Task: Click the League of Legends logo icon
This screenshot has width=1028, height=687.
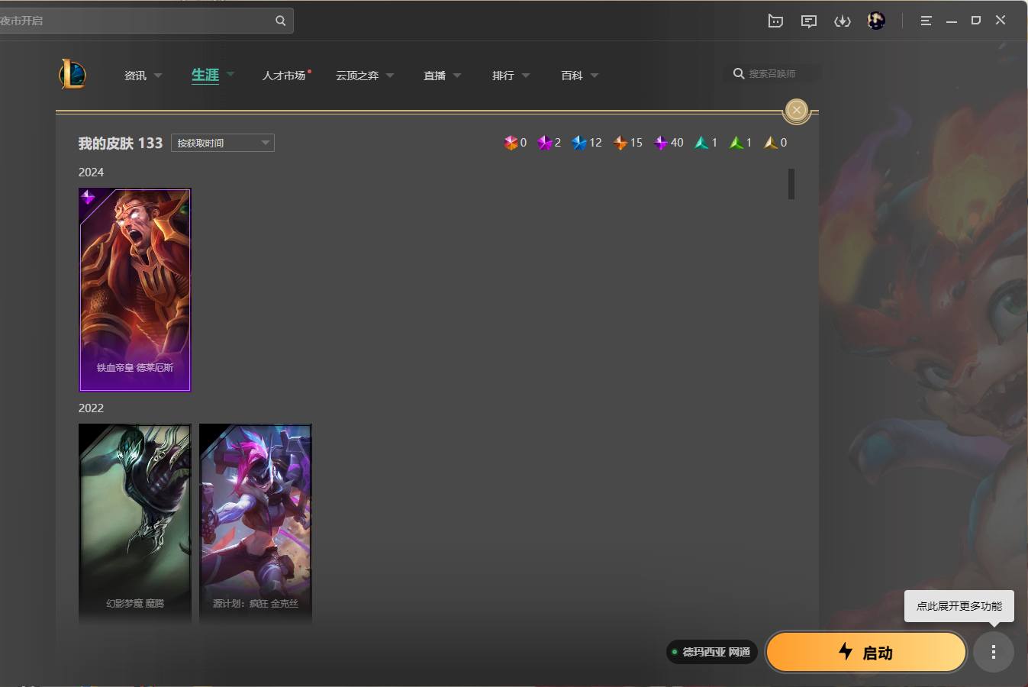Action: pyautogui.click(x=73, y=74)
